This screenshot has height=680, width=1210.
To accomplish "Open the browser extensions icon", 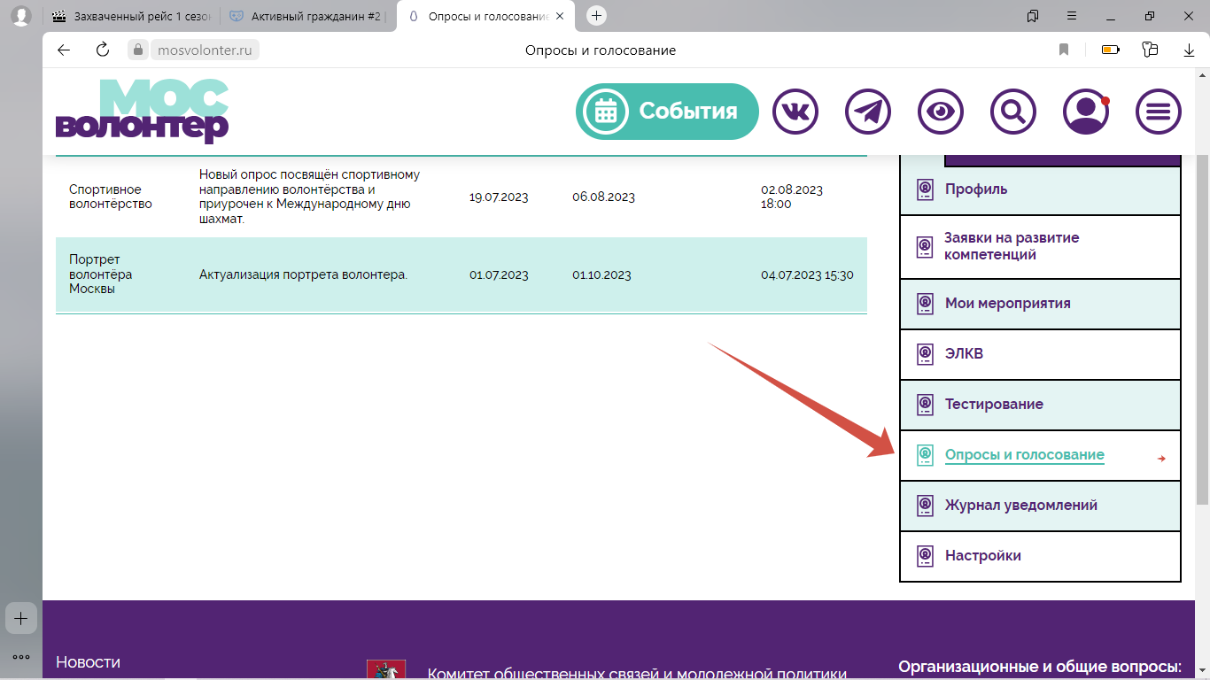I will (x=1151, y=50).
